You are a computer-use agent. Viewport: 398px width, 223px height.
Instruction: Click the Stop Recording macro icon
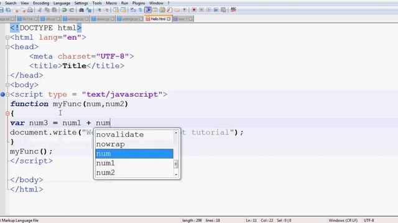click(x=201, y=10)
